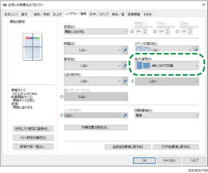
Task: Open the 印刷領域 dropdown set to 標準
Action: pos(167,115)
